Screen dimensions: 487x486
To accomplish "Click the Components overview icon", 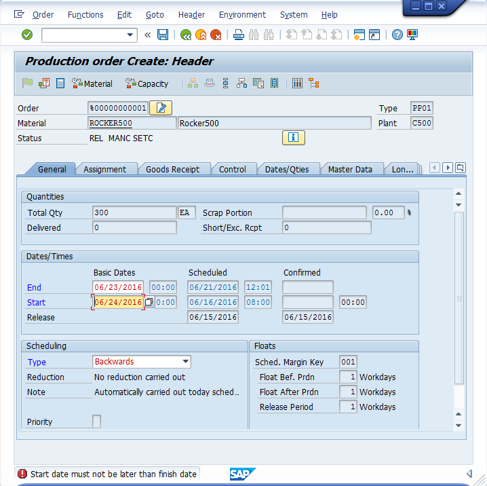I will [210, 83].
